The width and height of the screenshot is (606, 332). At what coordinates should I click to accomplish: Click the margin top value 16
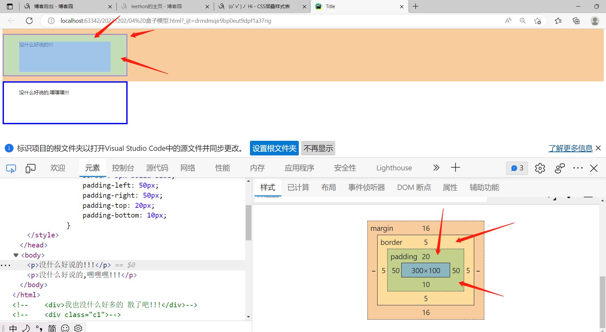click(426, 228)
